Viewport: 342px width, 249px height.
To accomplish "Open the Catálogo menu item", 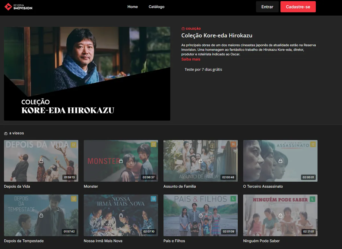I will click(156, 7).
